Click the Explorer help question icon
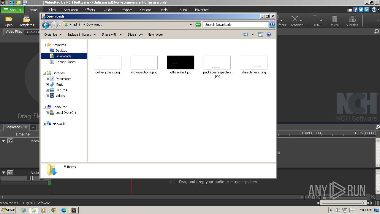380x214 pixels. click(x=269, y=34)
